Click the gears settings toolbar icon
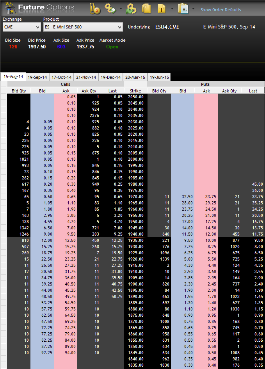Screen dimensions: 265x369 click(x=110, y=8)
